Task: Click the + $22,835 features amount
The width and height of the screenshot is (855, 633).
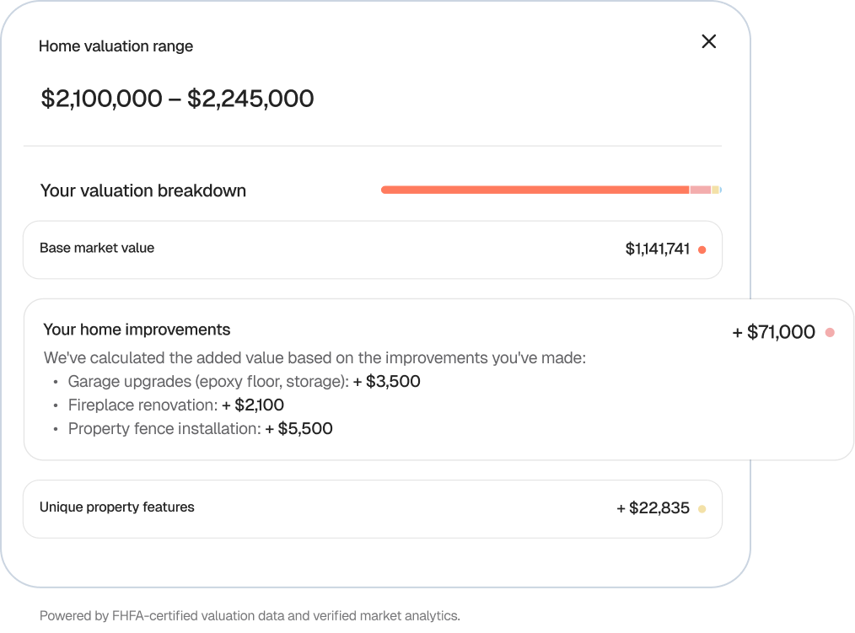Action: tap(653, 508)
